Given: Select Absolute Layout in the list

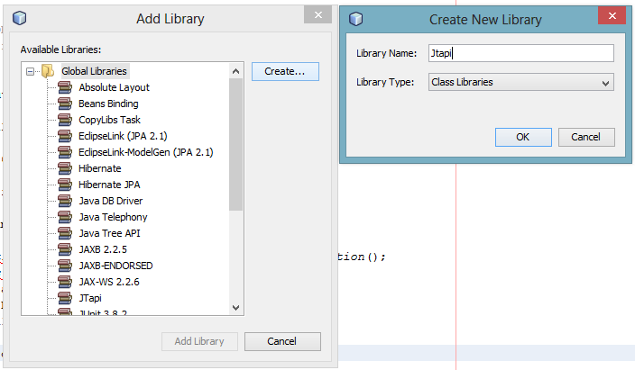Looking at the screenshot, I should tap(115, 87).
